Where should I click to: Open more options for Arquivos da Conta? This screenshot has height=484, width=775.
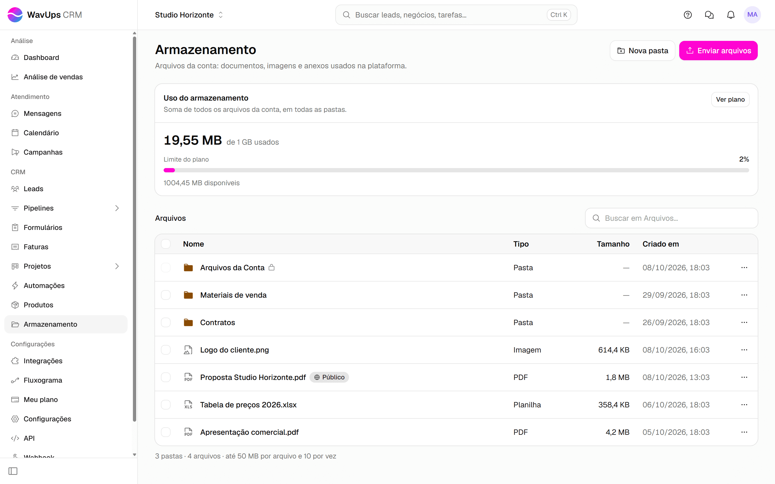[x=744, y=267]
